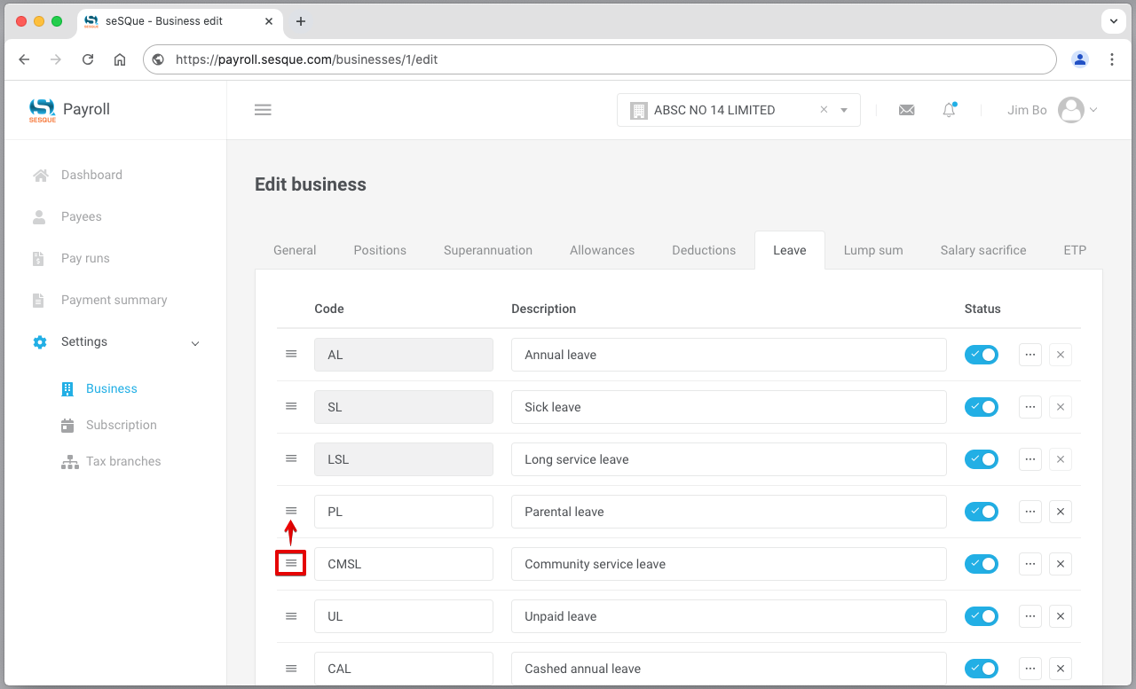Turn off Long service leave status
This screenshot has height=689, width=1136.
coord(981,459)
